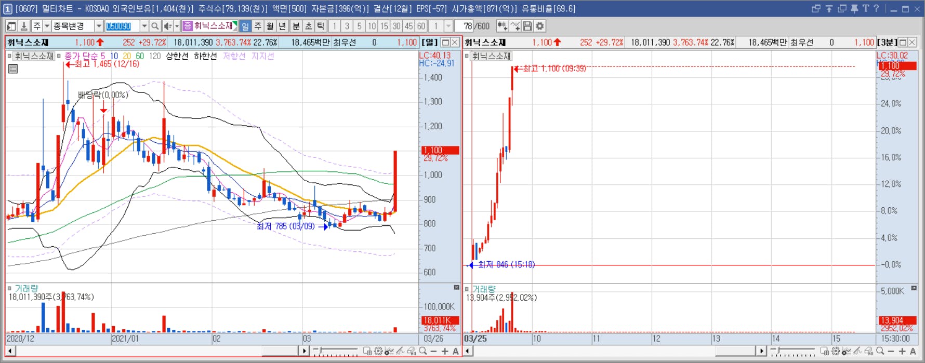925x363 pixels.
Task: Open the data grid icon on daily chart
Action: point(13,69)
